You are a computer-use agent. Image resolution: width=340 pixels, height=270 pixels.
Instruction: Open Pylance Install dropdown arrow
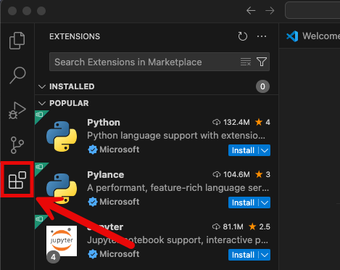pos(265,202)
